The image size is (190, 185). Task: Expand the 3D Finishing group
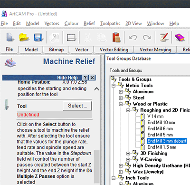(128, 154)
